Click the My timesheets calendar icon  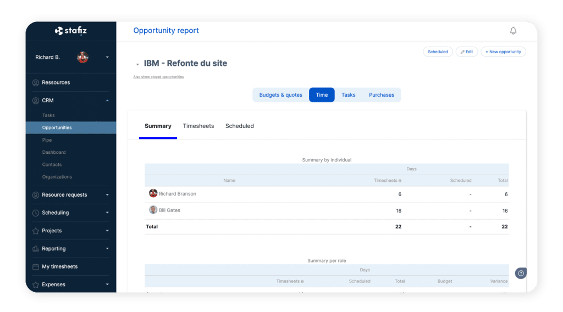click(x=36, y=266)
